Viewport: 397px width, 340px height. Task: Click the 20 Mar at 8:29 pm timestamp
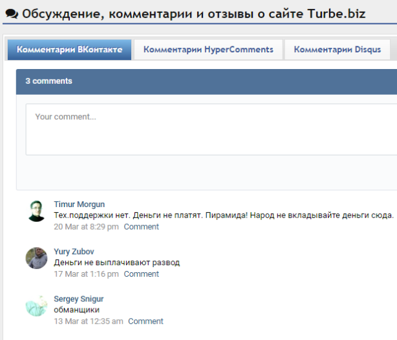click(x=86, y=226)
